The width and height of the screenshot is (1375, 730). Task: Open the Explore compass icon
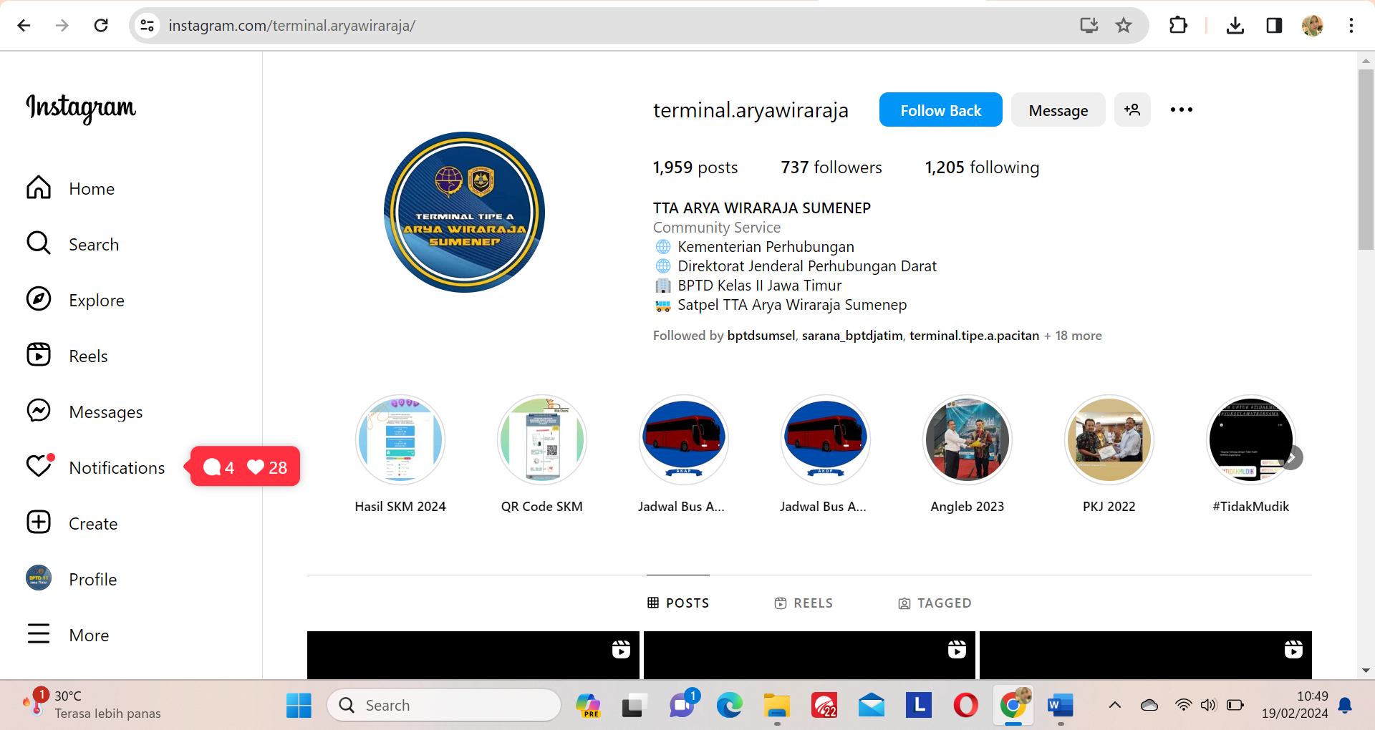[x=39, y=299]
